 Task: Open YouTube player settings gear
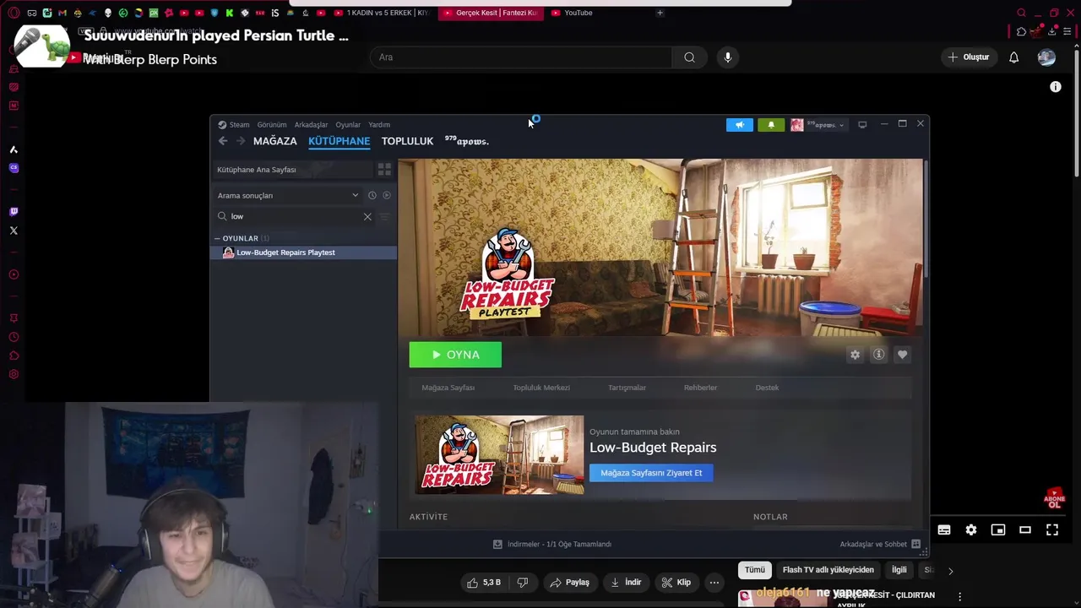(971, 530)
